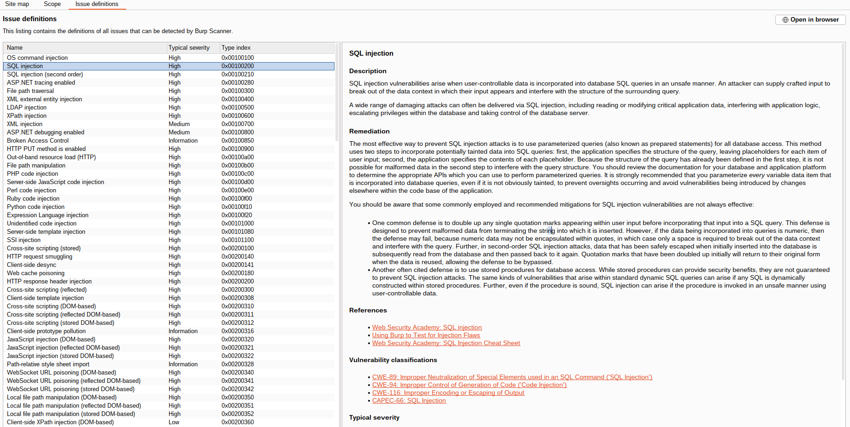
Task: Open Web Security Academy: SQL injection link
Action: pos(427,328)
